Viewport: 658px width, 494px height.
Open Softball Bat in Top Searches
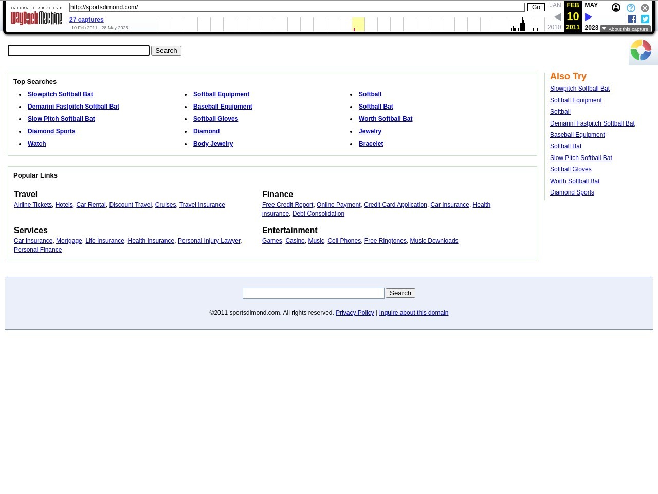[x=376, y=107]
